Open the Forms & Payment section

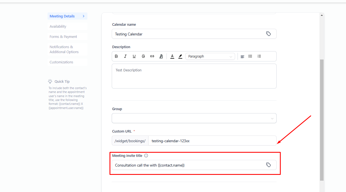point(63,37)
